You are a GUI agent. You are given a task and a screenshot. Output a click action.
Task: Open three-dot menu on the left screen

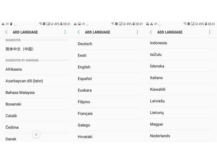point(65,32)
